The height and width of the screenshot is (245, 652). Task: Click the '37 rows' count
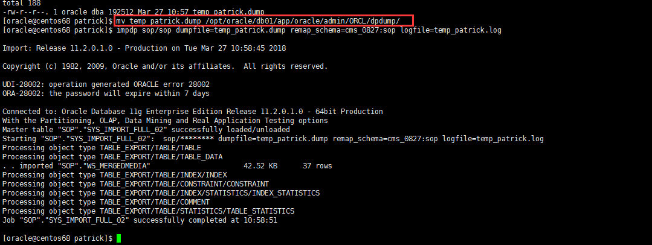[x=317, y=166]
